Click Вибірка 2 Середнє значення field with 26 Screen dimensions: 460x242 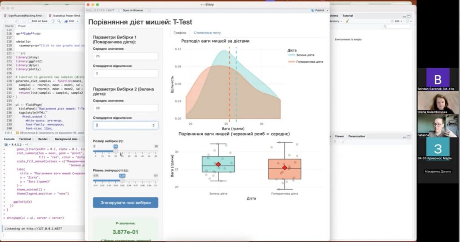pos(125,108)
